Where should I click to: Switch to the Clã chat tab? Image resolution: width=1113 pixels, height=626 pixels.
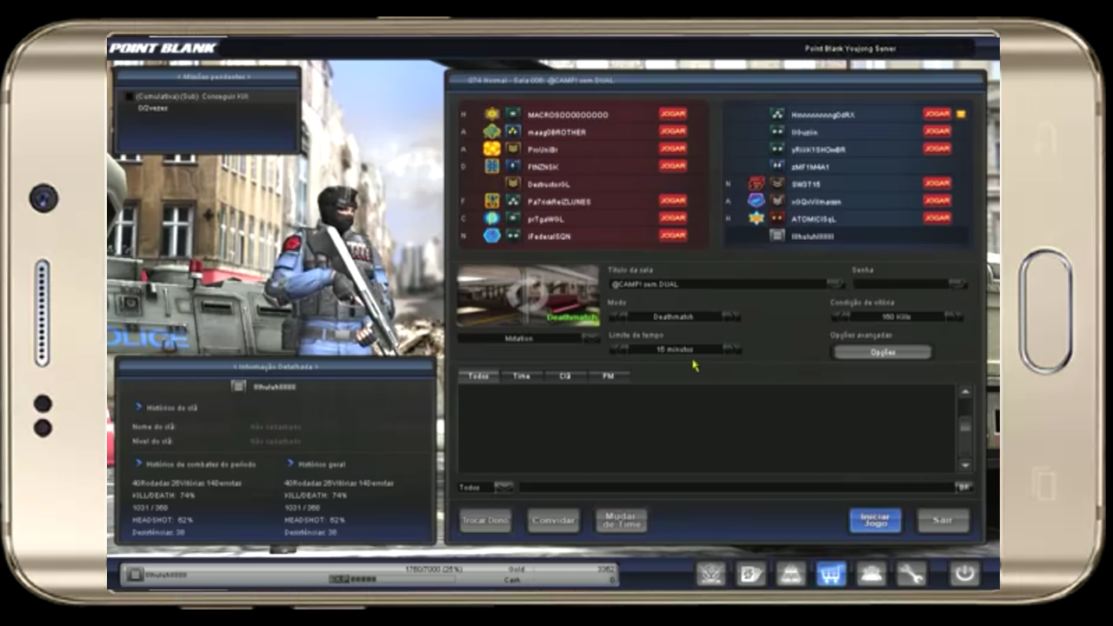click(565, 376)
